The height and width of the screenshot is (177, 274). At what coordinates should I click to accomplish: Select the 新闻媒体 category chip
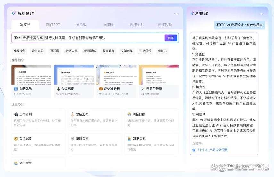(x=90, y=51)
